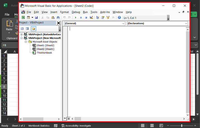Click the Save icon in VBA toolbar
This screenshot has width=200, height=128.
click(x=36, y=18)
